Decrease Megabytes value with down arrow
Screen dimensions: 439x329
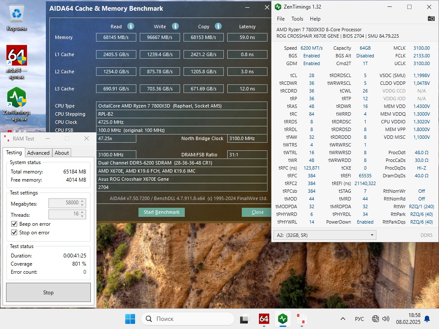[x=82, y=205]
